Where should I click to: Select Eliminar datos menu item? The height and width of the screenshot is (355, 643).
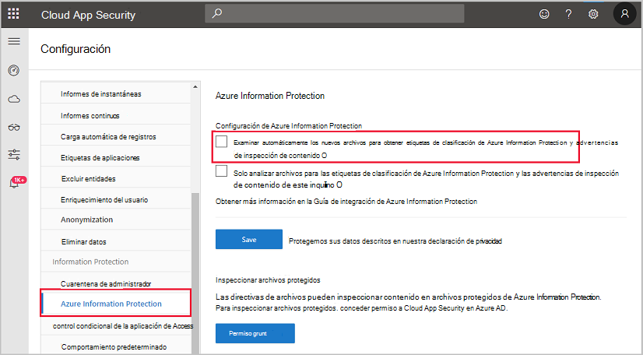[116, 242]
